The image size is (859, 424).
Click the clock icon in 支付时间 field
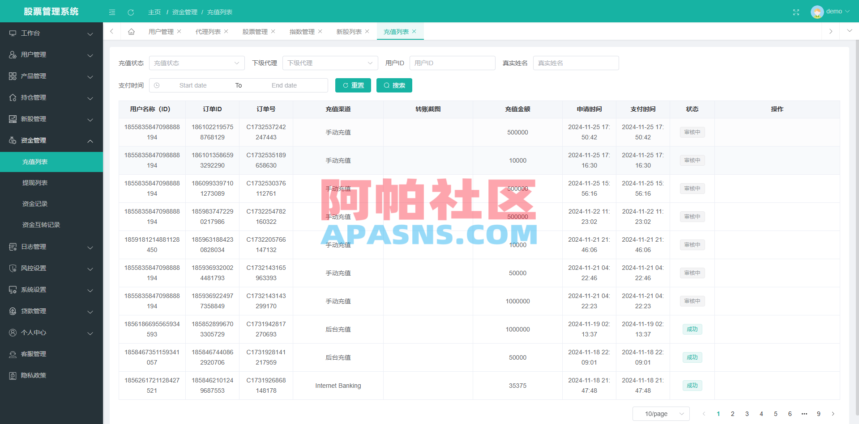(x=158, y=85)
